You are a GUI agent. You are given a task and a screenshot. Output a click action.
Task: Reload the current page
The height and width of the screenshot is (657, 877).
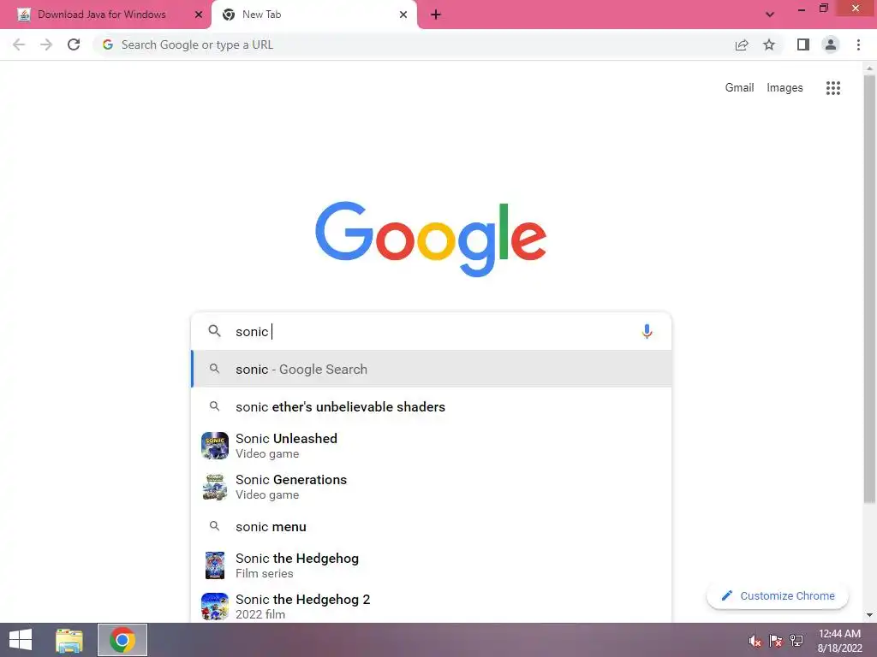pyautogui.click(x=74, y=44)
